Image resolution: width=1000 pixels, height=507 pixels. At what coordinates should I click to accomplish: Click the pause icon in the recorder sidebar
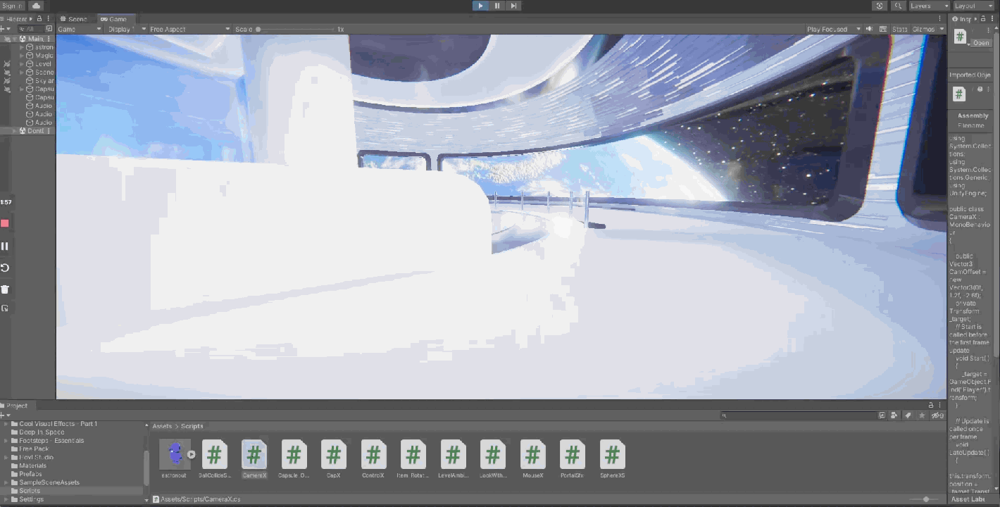tap(6, 246)
